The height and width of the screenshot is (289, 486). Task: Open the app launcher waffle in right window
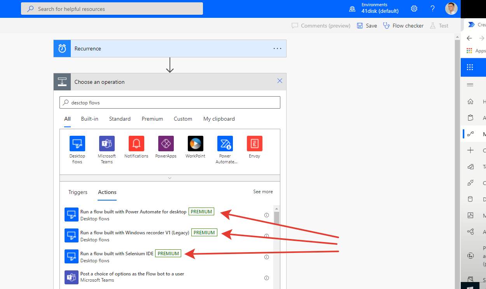(x=470, y=67)
